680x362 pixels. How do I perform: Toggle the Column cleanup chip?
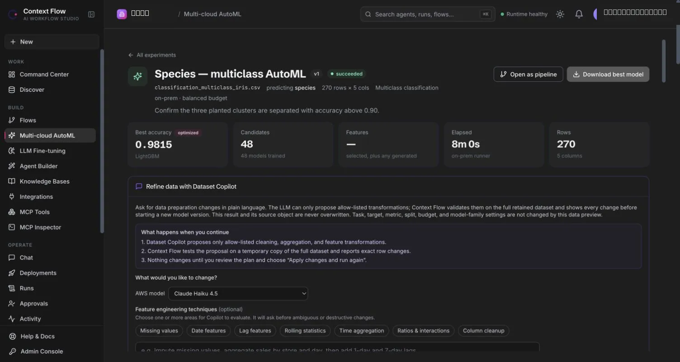click(x=484, y=331)
